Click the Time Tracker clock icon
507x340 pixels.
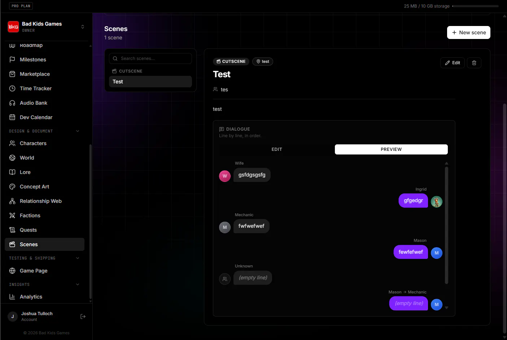click(x=12, y=88)
